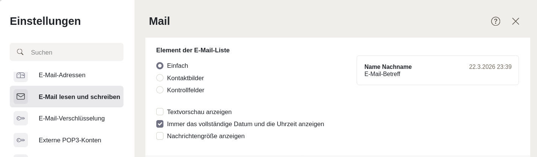The height and width of the screenshot is (157, 537).
Task: Uncheck Immer das vollständige Datum und die Uhrzeit anzeigen
Action: pos(160,124)
